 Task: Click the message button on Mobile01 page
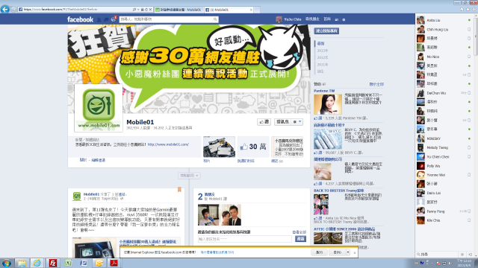click(x=282, y=122)
